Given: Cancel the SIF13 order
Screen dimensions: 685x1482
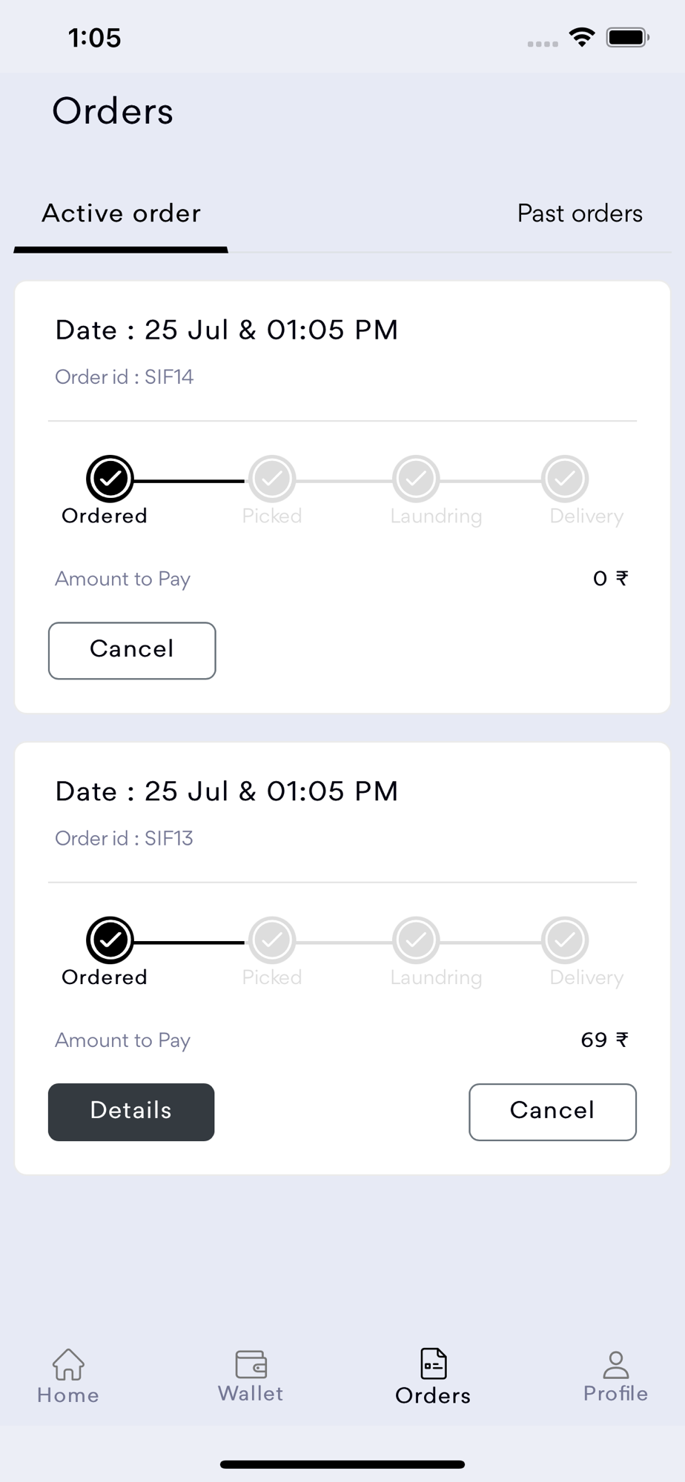Looking at the screenshot, I should [x=552, y=1111].
